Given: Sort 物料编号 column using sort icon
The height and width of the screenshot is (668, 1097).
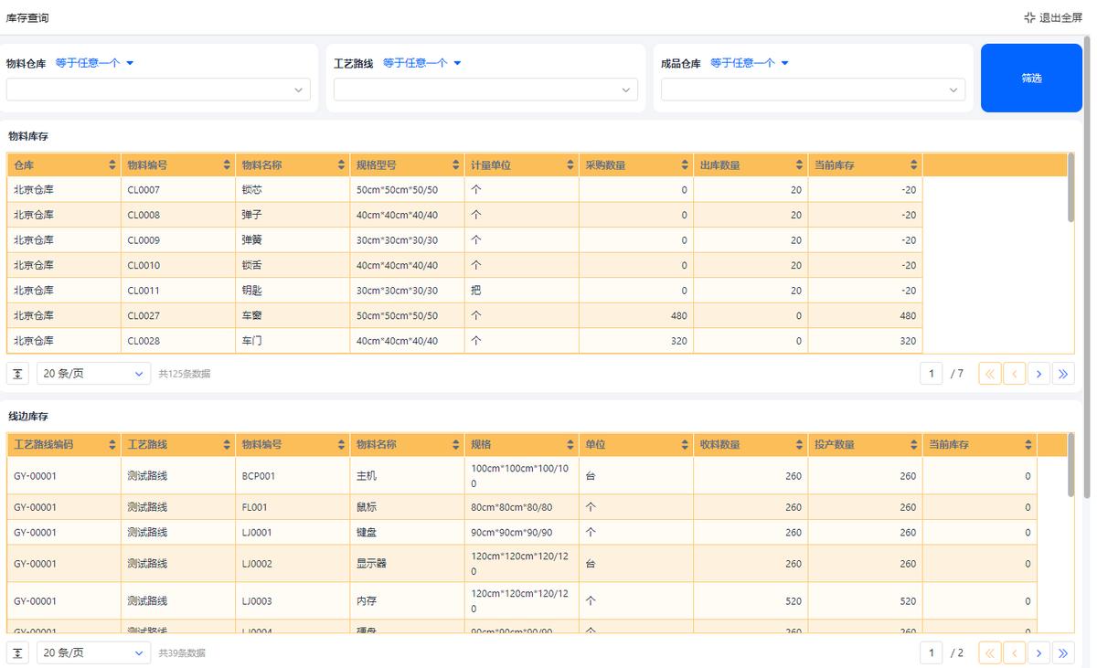Looking at the screenshot, I should click(x=227, y=164).
